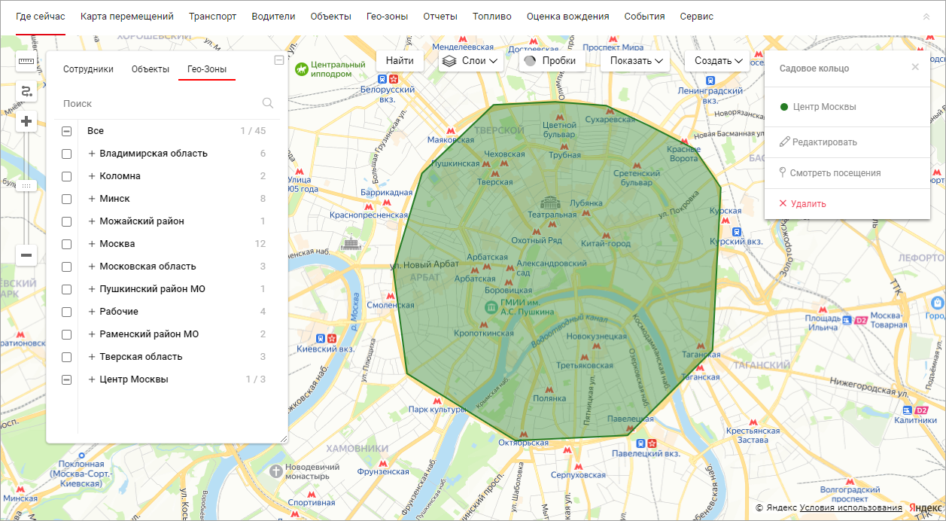Switch to the Сотрудники tab

point(88,69)
